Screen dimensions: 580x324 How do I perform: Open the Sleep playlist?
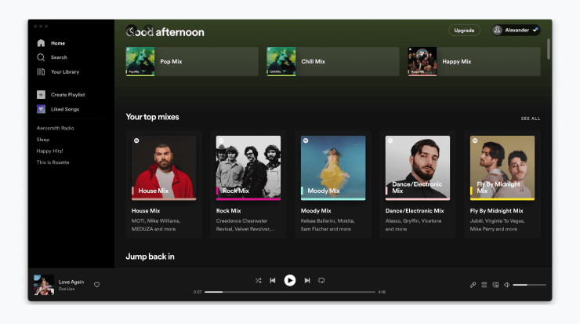pyautogui.click(x=43, y=140)
